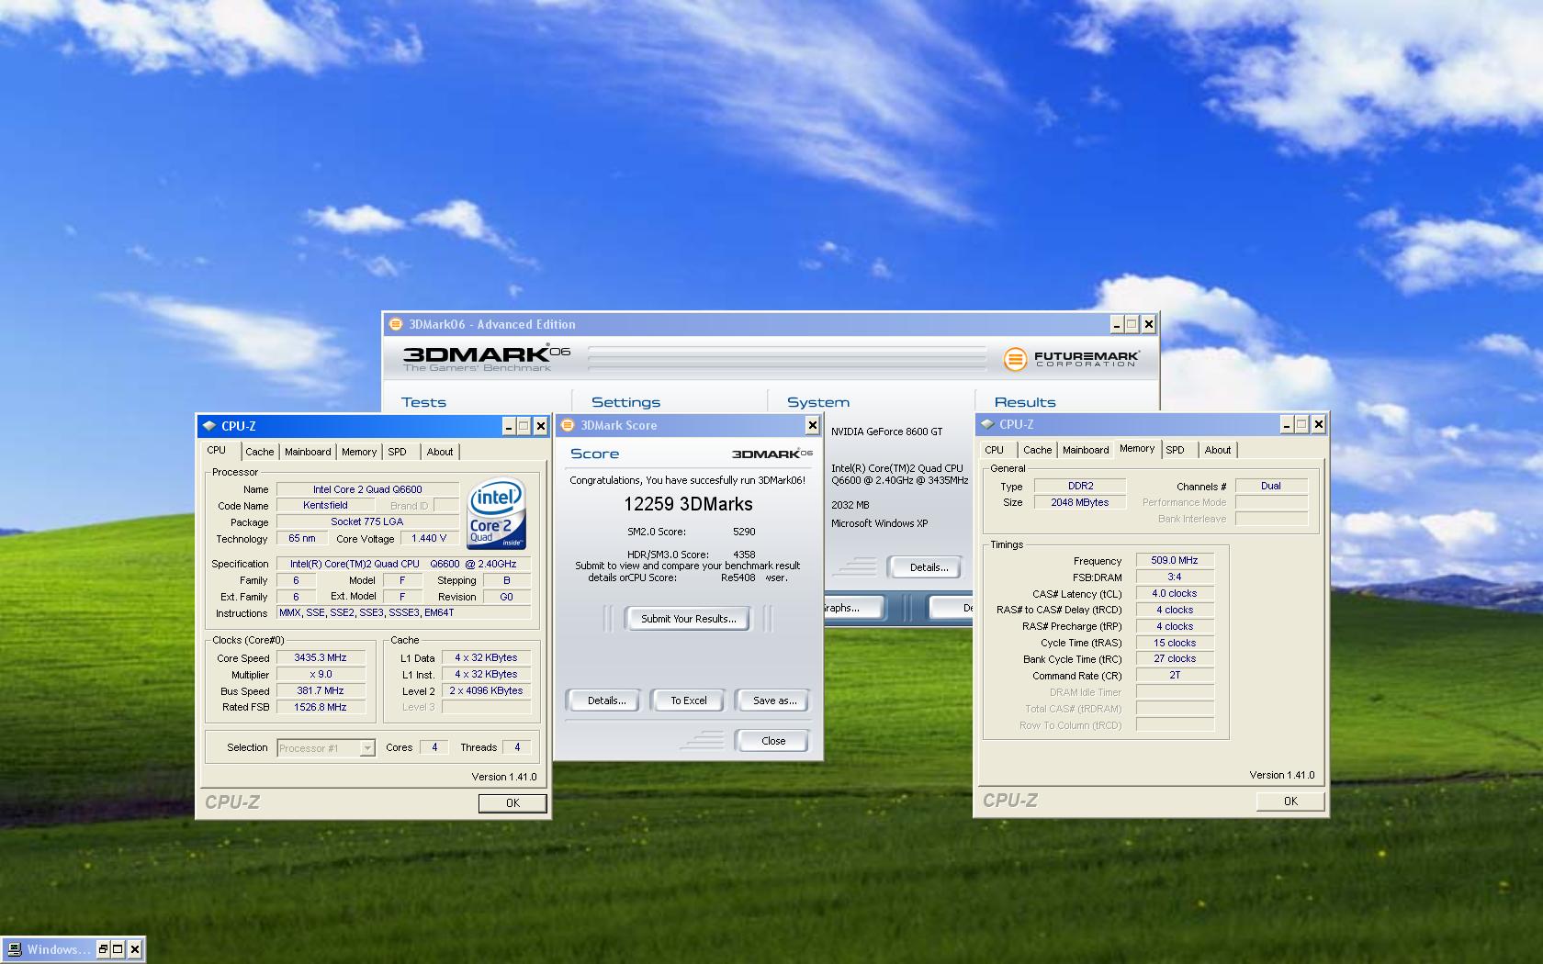The image size is (1543, 964).
Task: Select Memory tab in right CPU-Z
Action: [x=1137, y=448]
